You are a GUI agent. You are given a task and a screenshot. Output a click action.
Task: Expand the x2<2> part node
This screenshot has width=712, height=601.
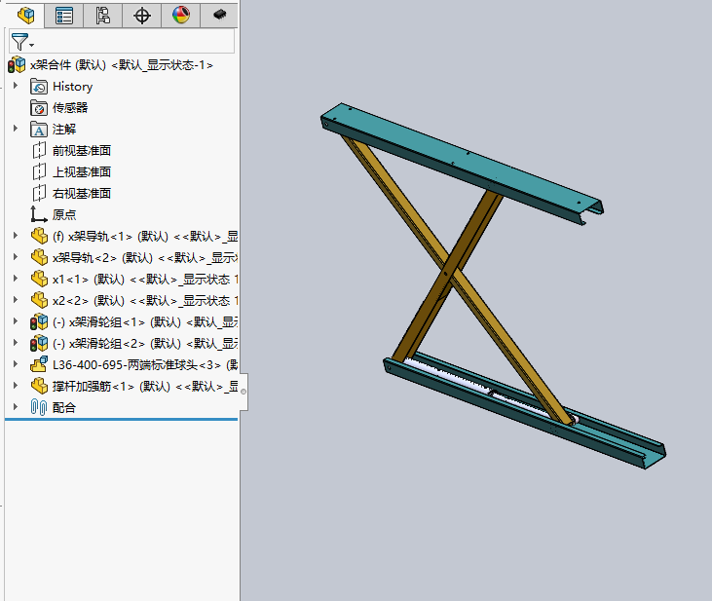(16, 299)
